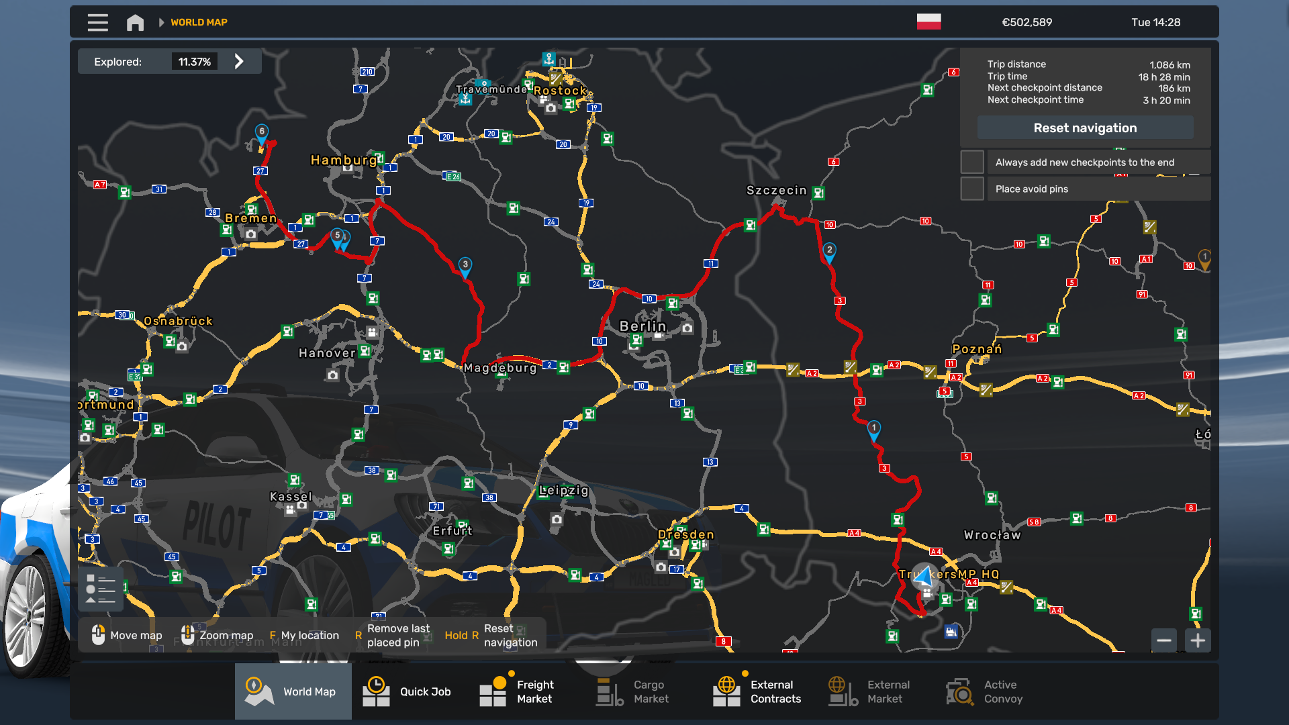
Task: Click the camera icon east of Berlin
Action: click(687, 328)
